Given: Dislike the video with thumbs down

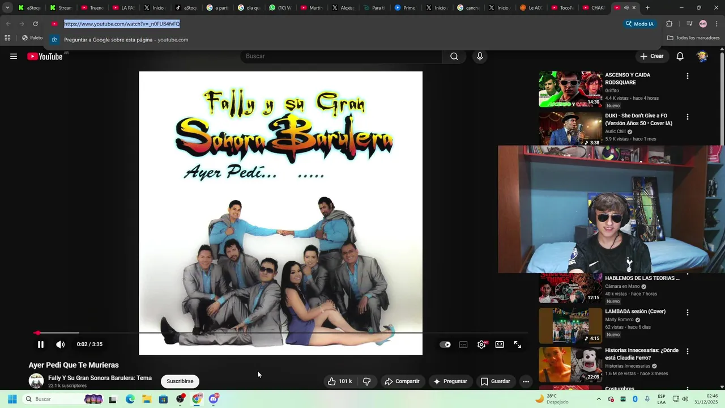Looking at the screenshot, I should point(367,381).
